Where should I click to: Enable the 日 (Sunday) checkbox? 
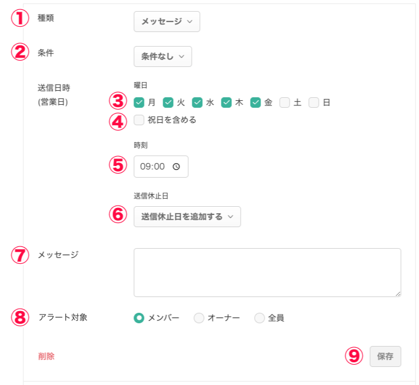[x=314, y=103]
